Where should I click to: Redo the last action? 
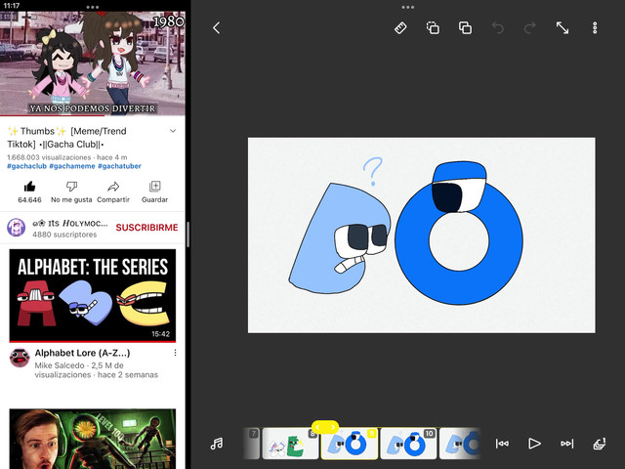click(529, 28)
